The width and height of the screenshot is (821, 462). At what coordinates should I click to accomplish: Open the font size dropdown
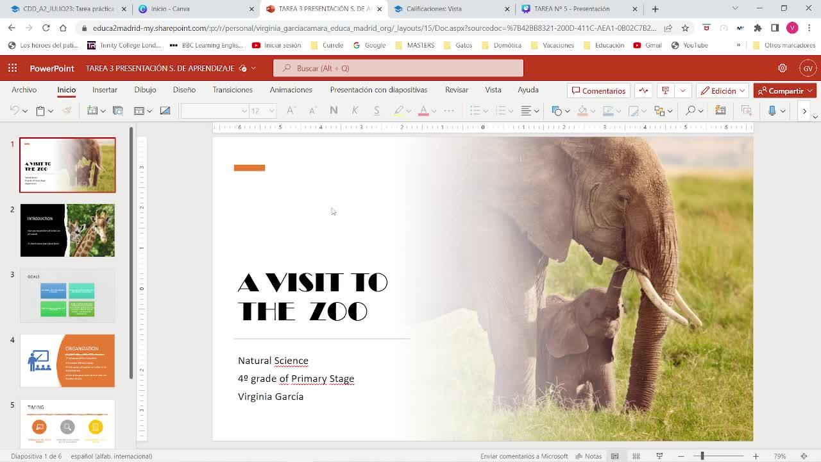pyautogui.click(x=271, y=111)
